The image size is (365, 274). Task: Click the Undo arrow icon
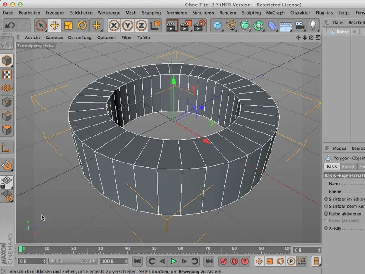pyautogui.click(x=10, y=26)
